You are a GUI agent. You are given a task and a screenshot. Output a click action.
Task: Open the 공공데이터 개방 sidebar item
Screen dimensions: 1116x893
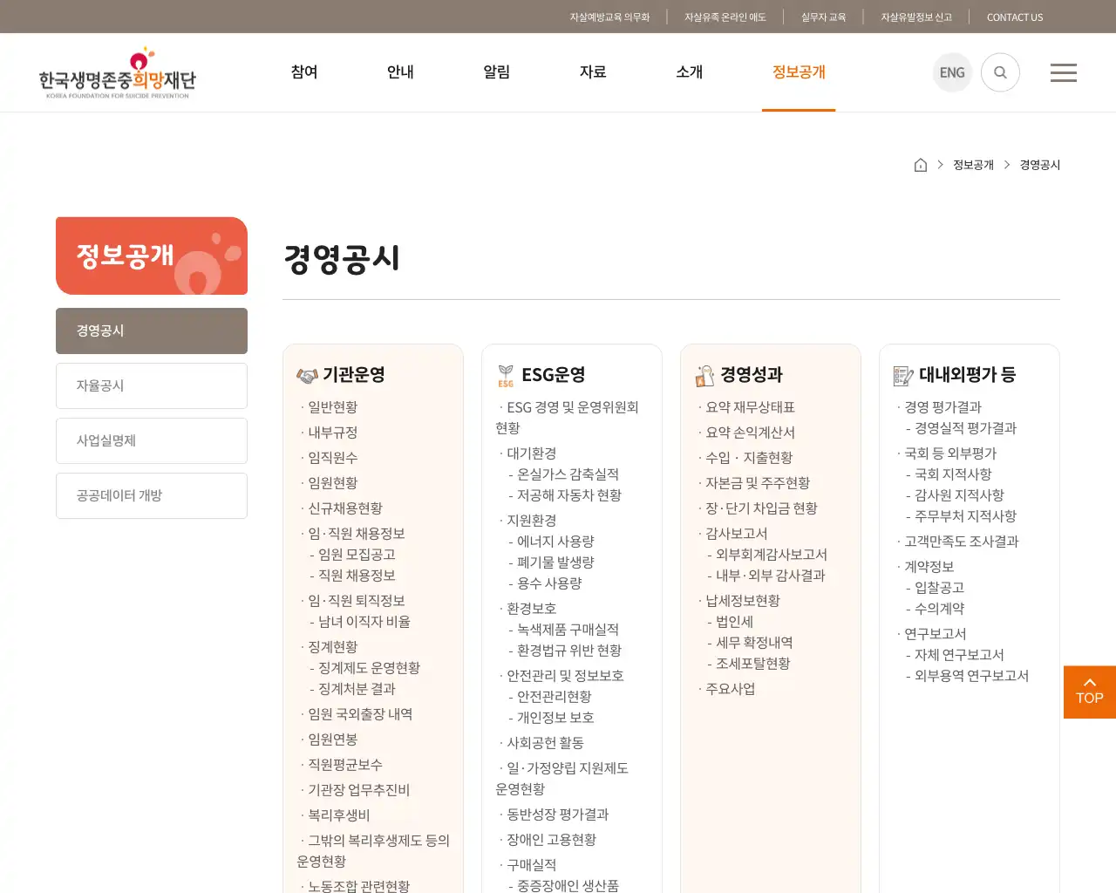pos(151,495)
